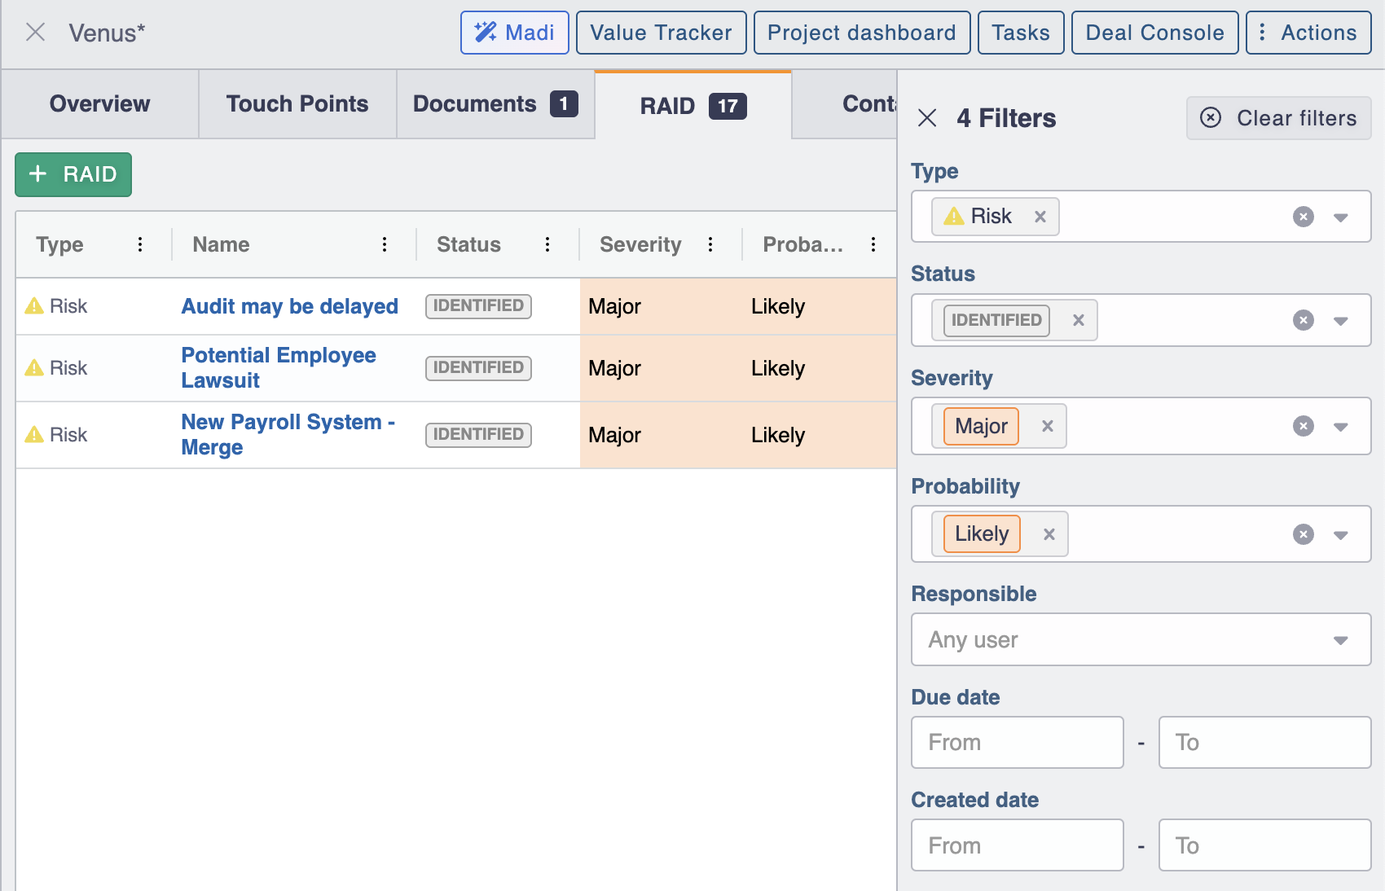Open Type column options menu

(x=140, y=244)
